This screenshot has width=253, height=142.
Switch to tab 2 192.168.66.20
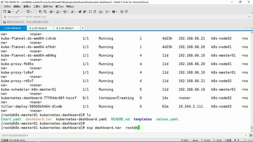pos(40,28)
